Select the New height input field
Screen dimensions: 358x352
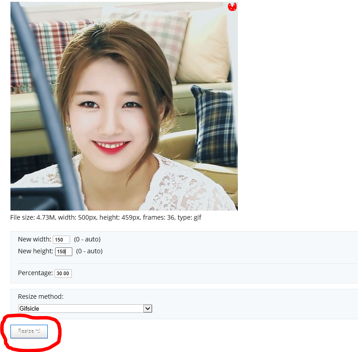click(64, 251)
